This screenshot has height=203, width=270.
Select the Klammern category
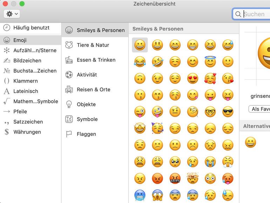[31, 81]
